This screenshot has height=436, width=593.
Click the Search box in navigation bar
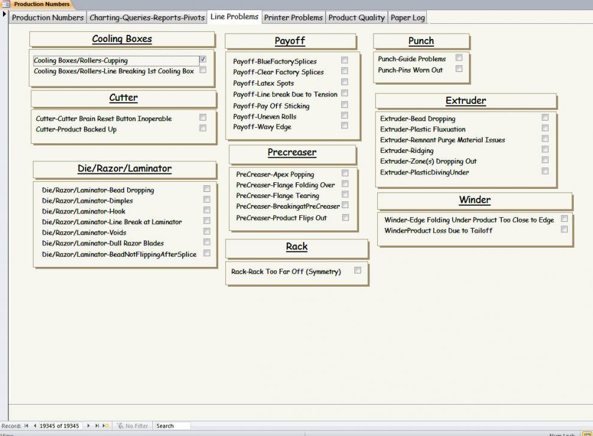pos(173,426)
